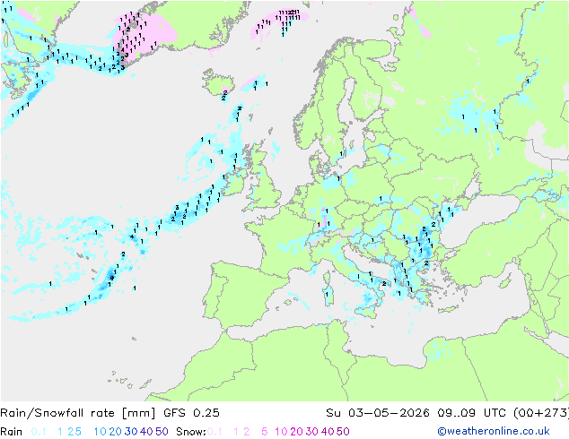Screen dimensions: 569x439
Task: Click the "GFS 0.25" model label
Action: pos(191,413)
